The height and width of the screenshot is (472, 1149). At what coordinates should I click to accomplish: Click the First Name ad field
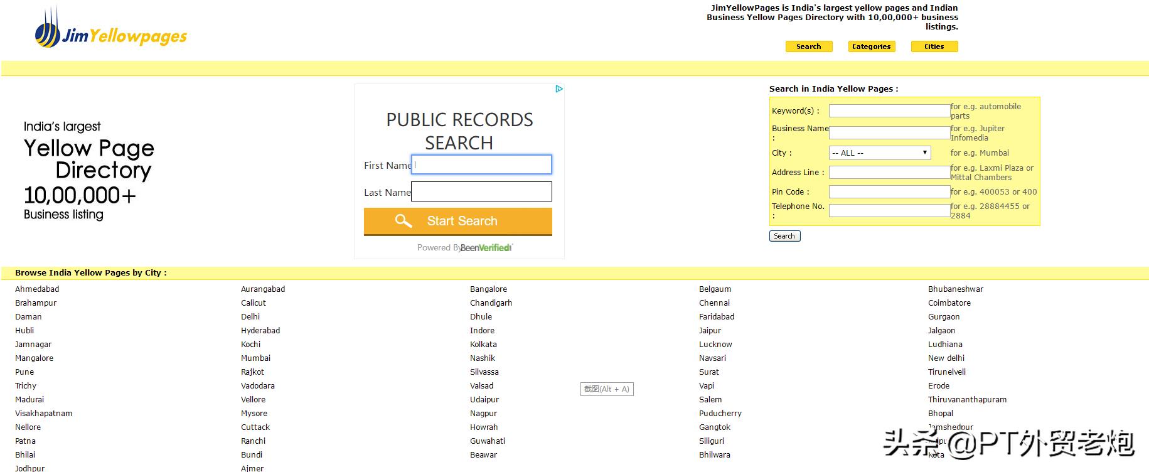tap(481, 165)
